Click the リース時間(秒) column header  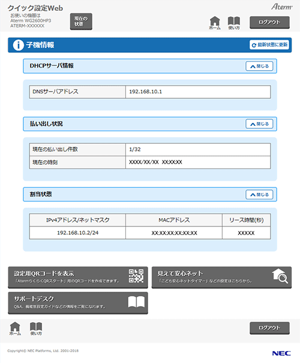246,220
